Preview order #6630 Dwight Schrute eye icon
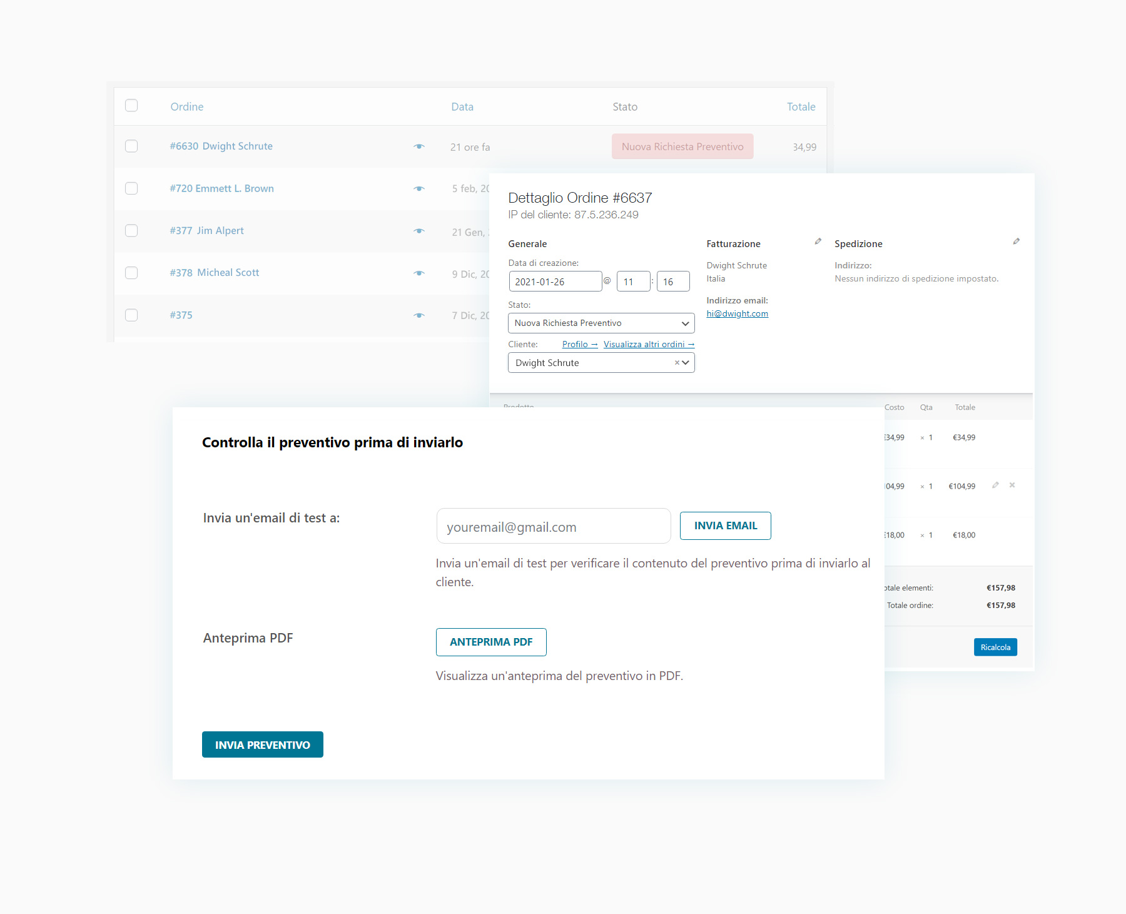Viewport: 1126px width, 914px height. click(419, 146)
